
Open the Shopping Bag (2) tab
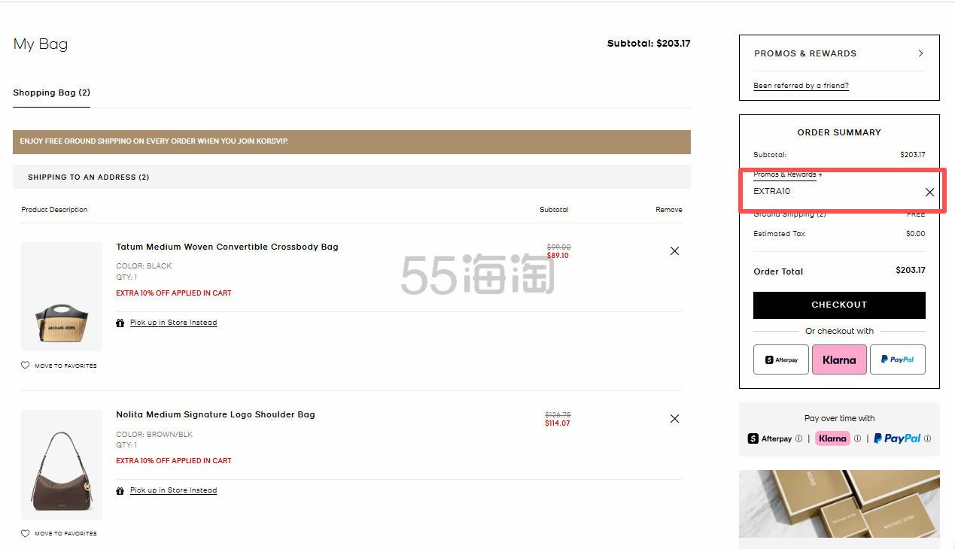[51, 93]
